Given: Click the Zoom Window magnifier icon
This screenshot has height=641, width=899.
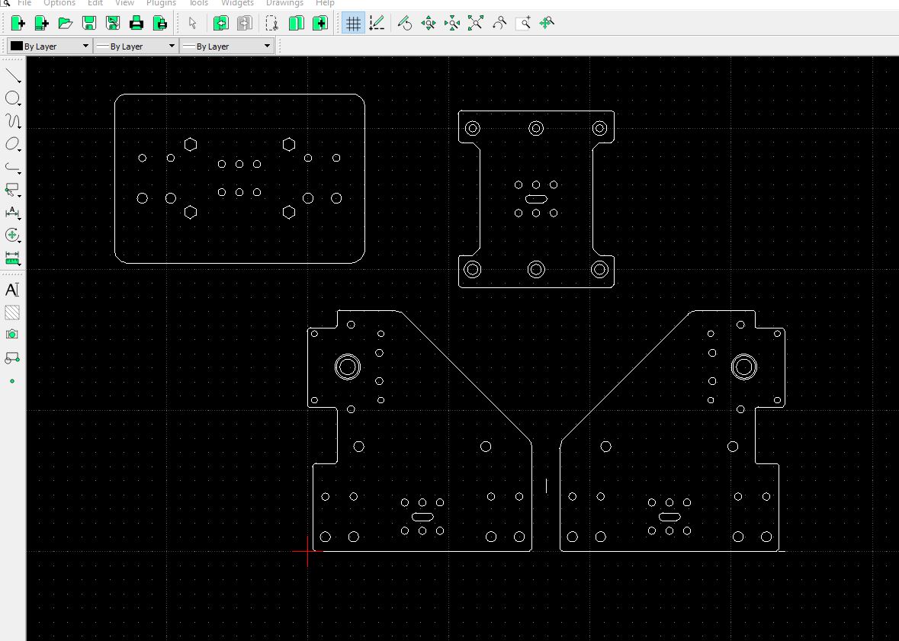Looking at the screenshot, I should tap(523, 24).
